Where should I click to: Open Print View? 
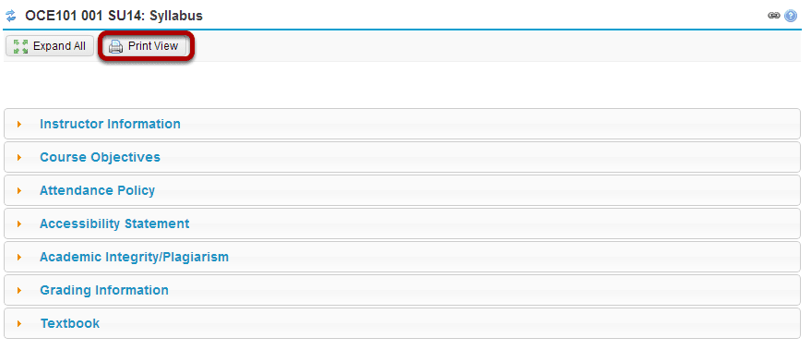(x=147, y=46)
